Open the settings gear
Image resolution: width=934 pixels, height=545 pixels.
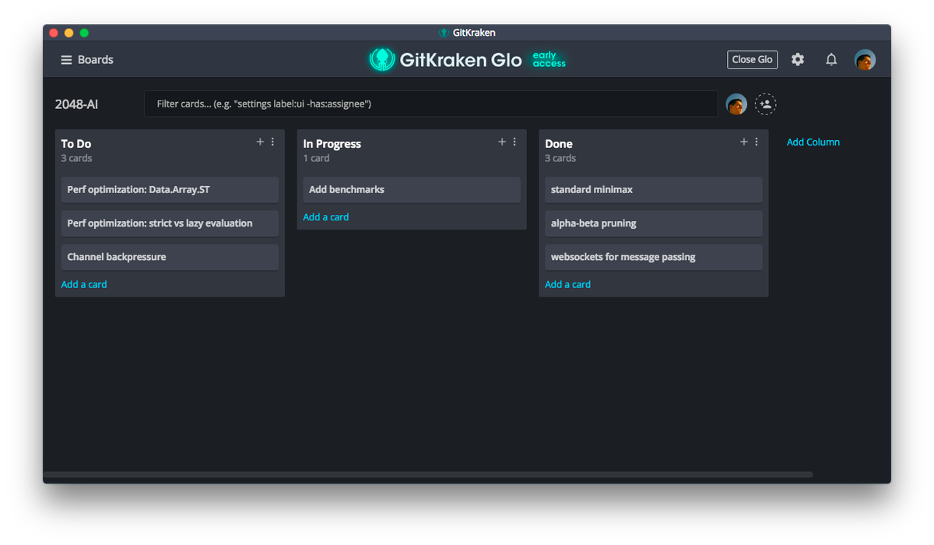click(798, 59)
